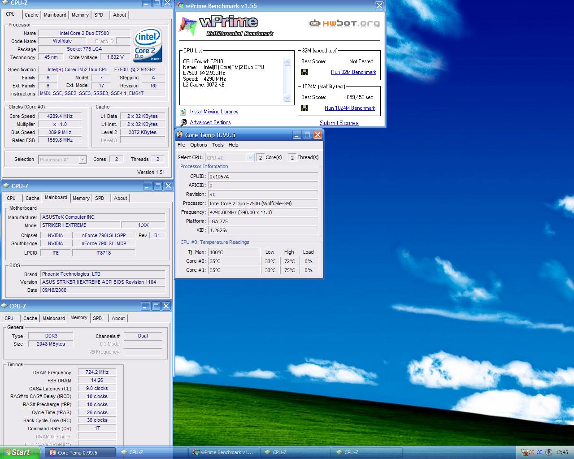
Task: Maximize the CPU-Z Mainboard window
Action: (x=158, y=186)
